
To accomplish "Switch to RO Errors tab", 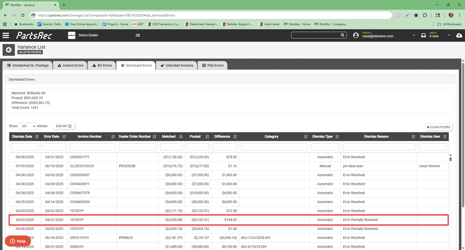I will pos(102,65).
